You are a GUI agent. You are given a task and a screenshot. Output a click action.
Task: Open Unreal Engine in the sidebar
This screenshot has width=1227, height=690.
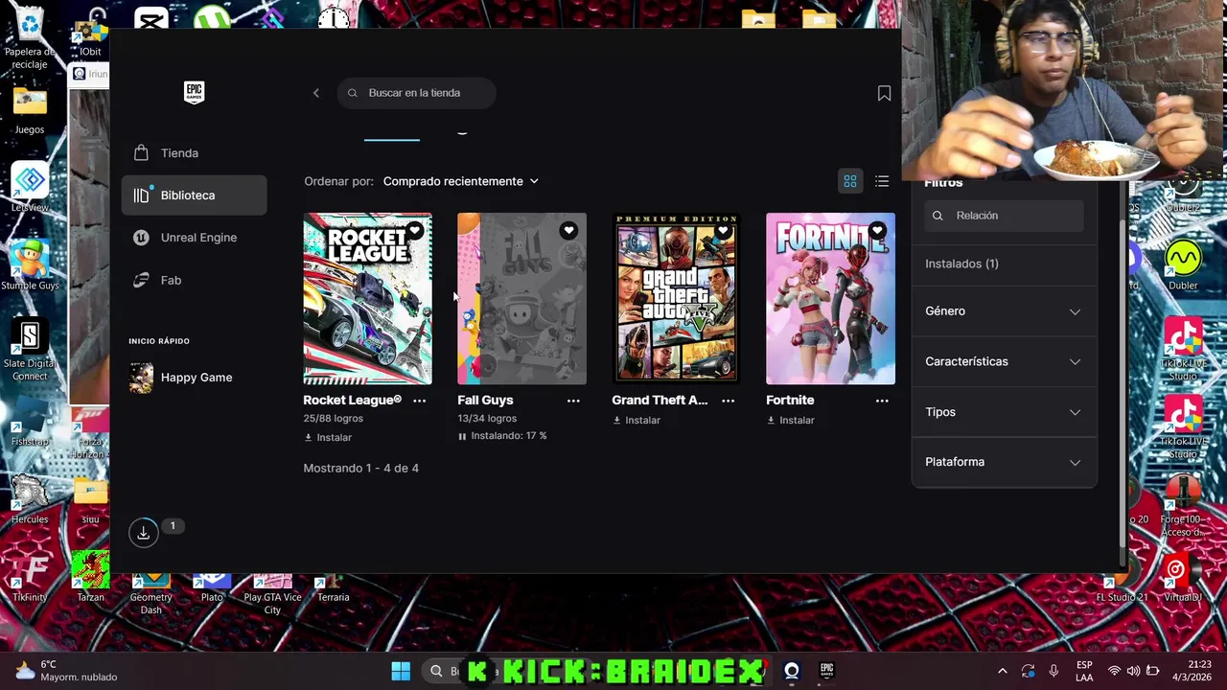coord(194,238)
